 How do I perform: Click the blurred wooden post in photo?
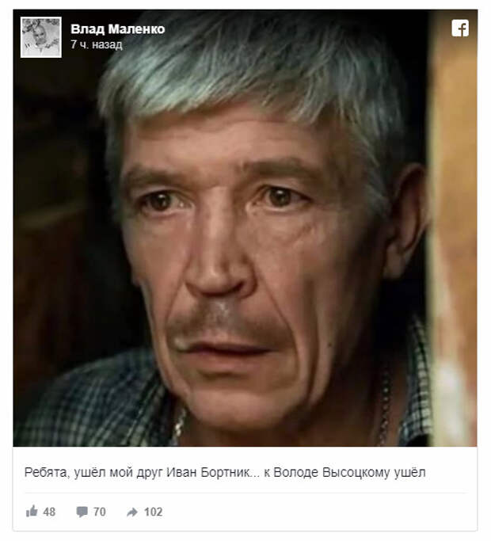tap(453, 227)
